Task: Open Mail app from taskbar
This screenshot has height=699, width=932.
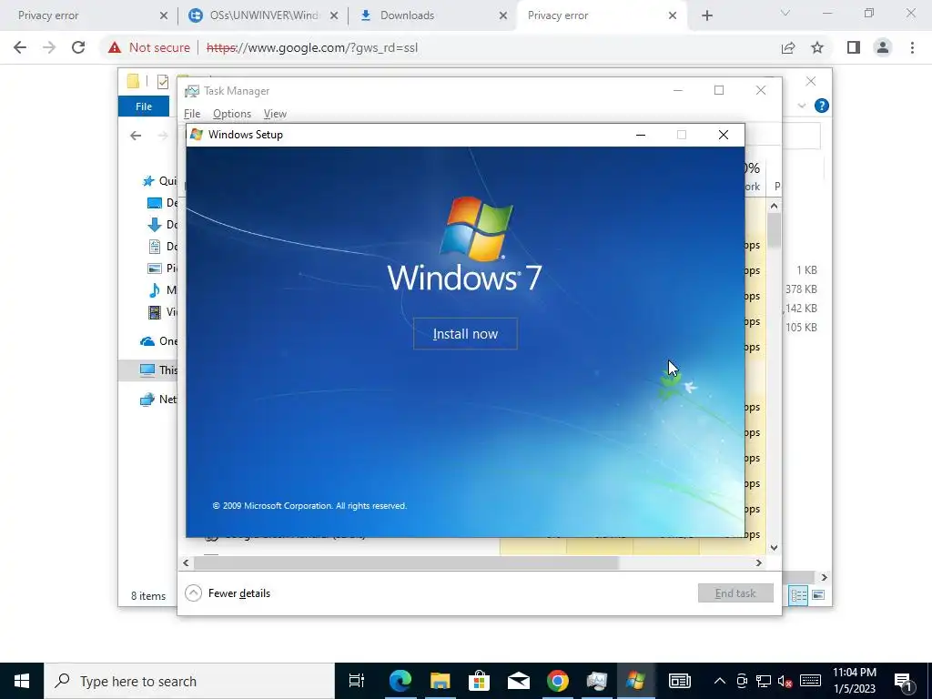Action: point(518,681)
